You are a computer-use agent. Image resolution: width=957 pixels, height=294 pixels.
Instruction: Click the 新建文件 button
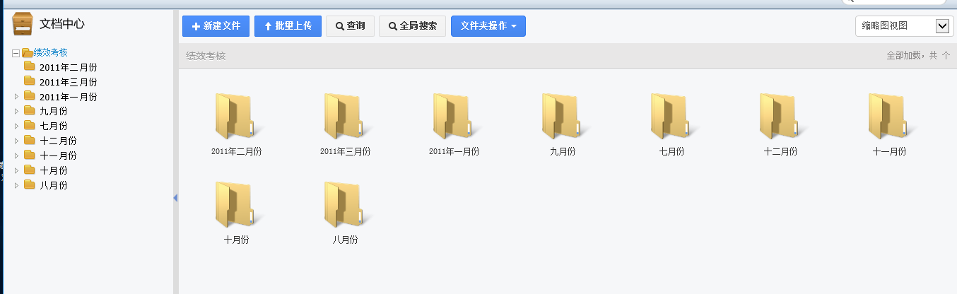[216, 26]
